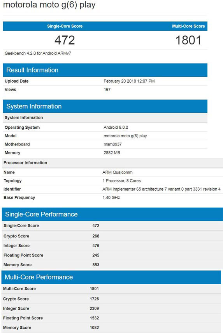The image size is (223, 333).
Task: Select 1801 in the Multi-Core Performance table
Action: 94,289
